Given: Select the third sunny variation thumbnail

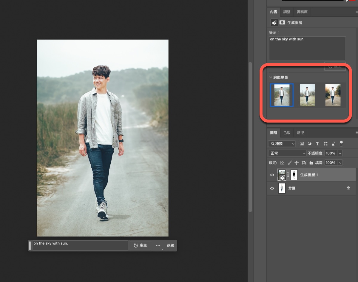Looking at the screenshot, I should [x=333, y=95].
